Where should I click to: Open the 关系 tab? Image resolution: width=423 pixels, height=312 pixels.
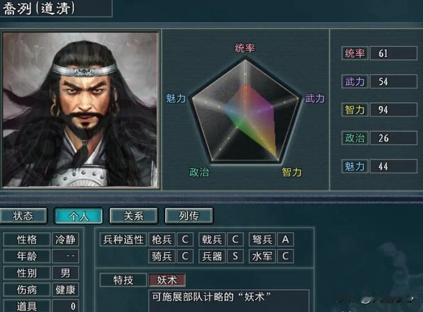133,216
